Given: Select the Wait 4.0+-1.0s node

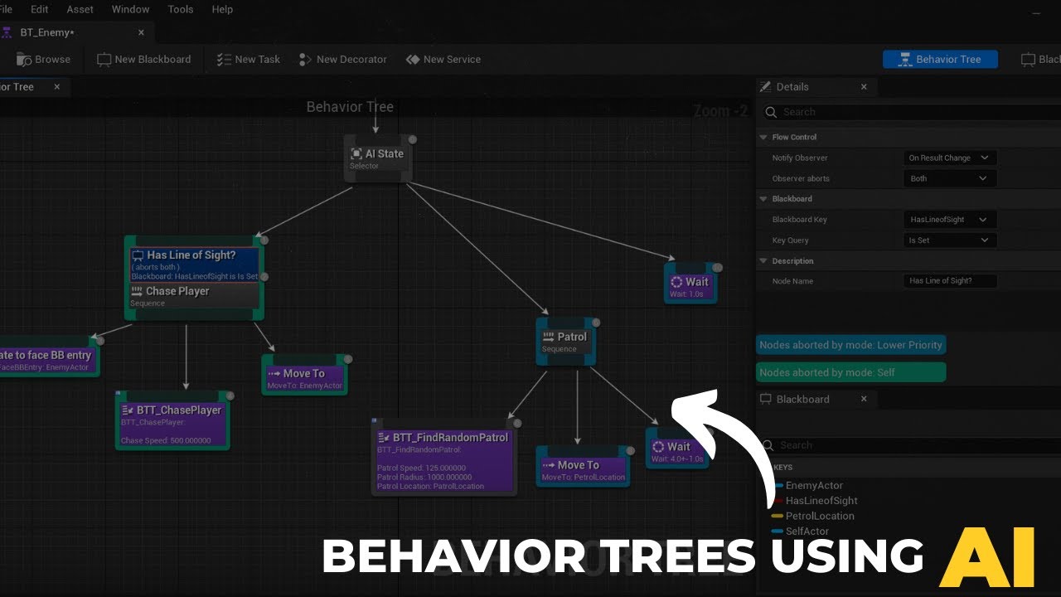Looking at the screenshot, I should pos(677,449).
